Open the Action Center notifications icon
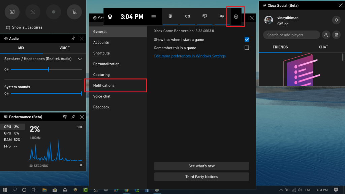 [336, 190]
